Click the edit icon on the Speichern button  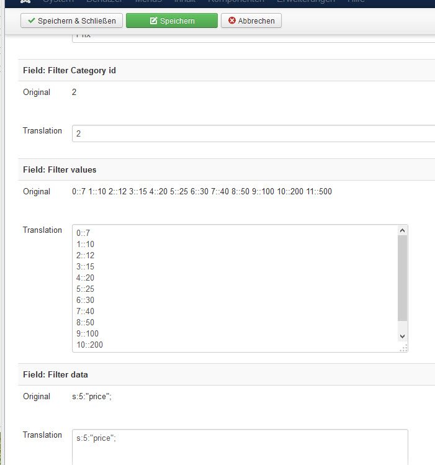coord(153,20)
